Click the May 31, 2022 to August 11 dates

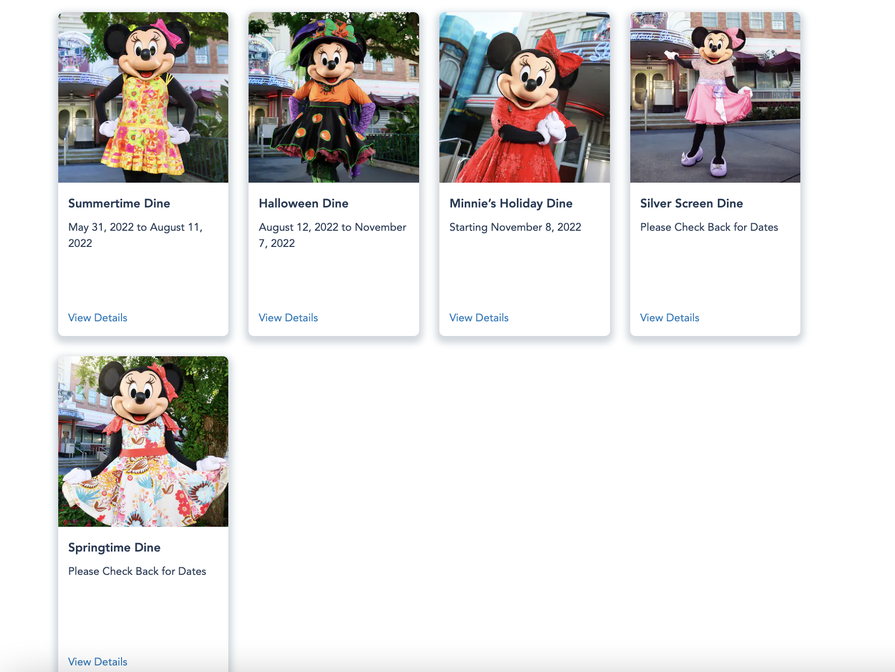(x=136, y=235)
